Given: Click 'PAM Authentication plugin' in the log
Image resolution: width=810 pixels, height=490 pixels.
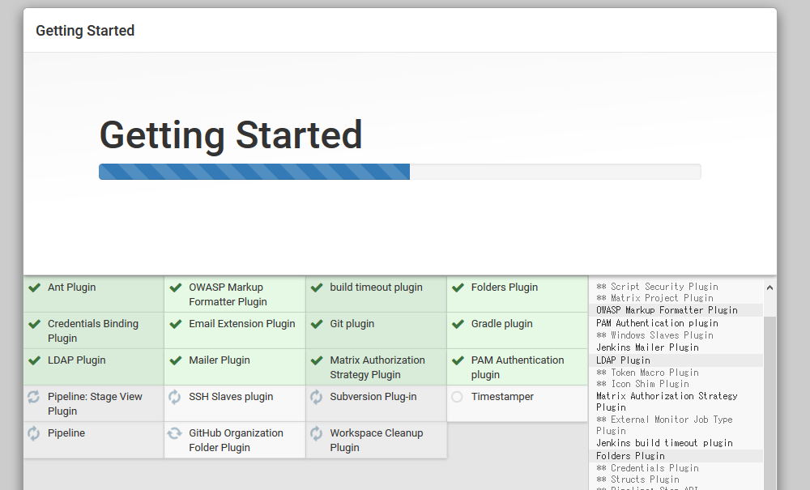Looking at the screenshot, I should click(x=657, y=323).
